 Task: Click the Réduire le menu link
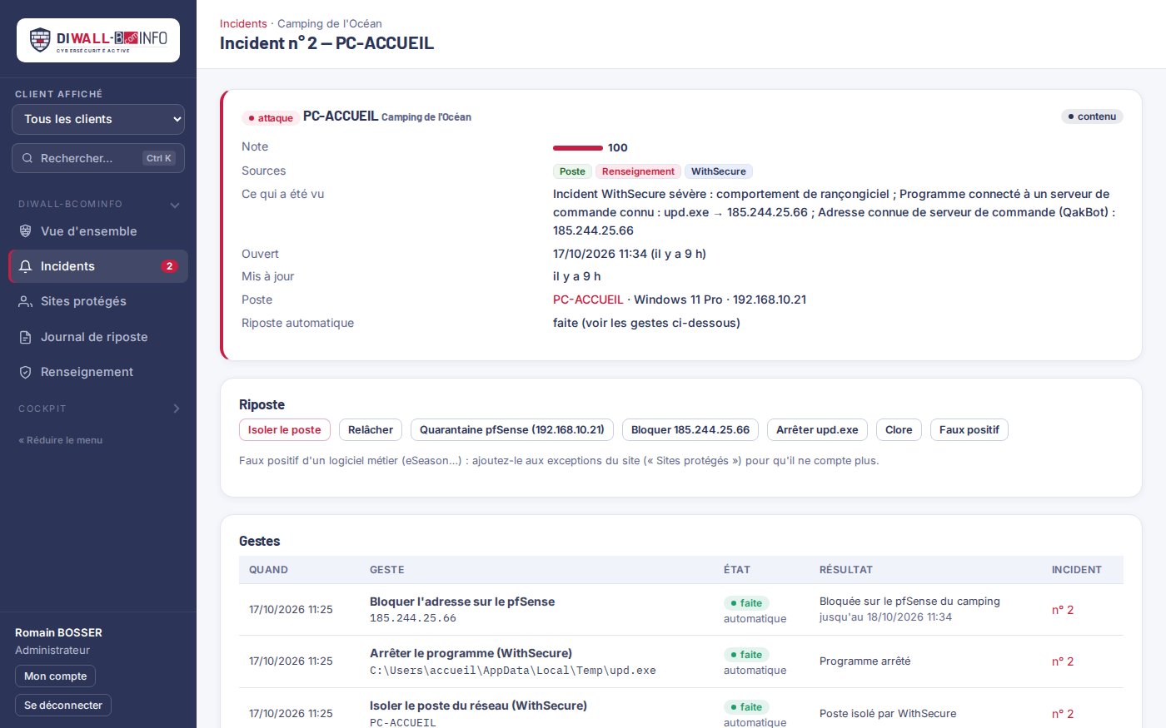point(61,440)
